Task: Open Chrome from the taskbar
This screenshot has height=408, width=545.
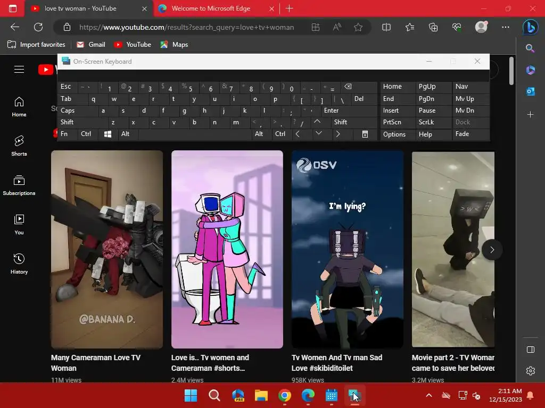Action: click(x=285, y=395)
